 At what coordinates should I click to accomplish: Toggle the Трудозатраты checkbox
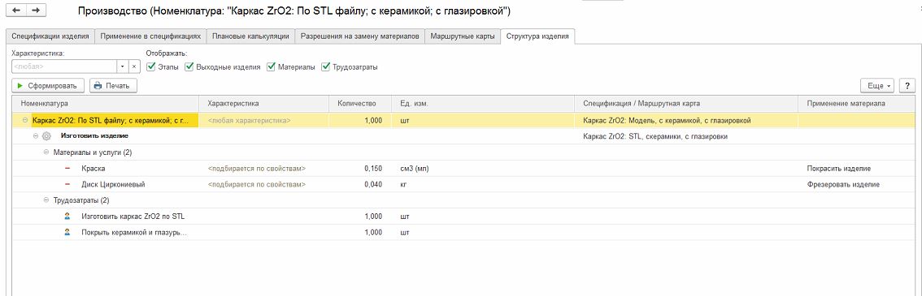point(326,66)
